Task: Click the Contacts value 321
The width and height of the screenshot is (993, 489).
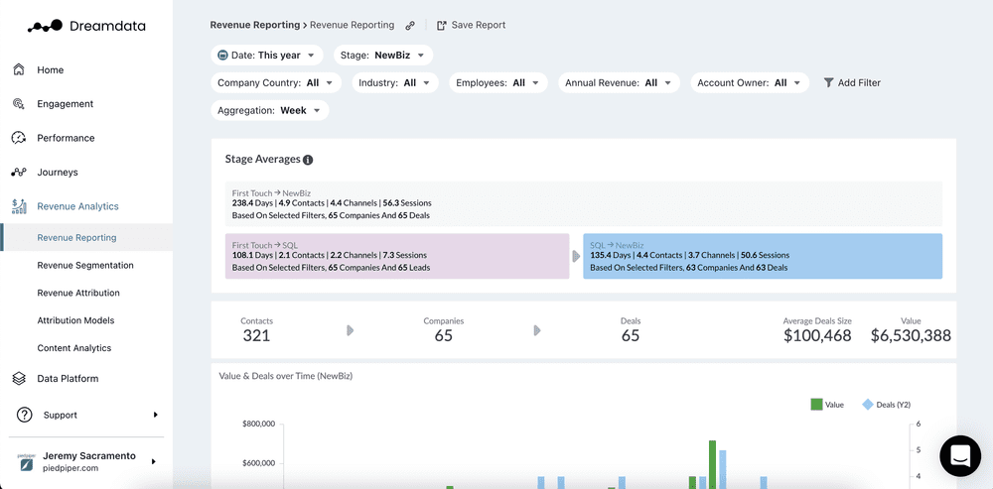Action: click(256, 336)
